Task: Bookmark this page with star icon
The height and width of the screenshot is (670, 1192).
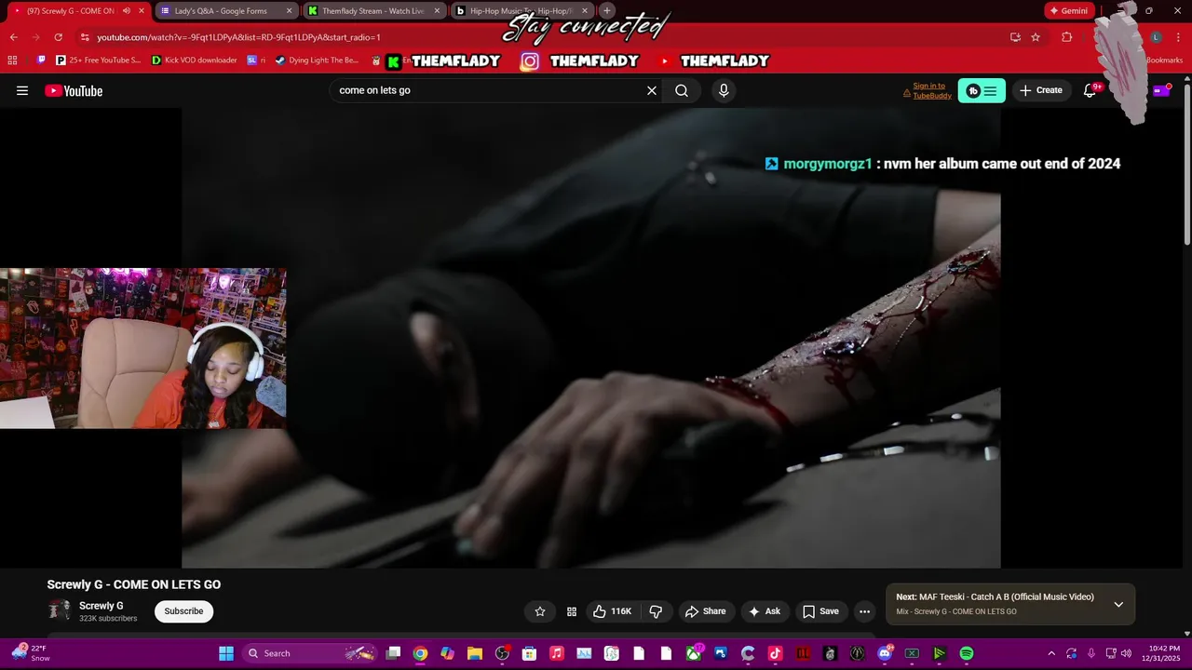Action: (1036, 37)
